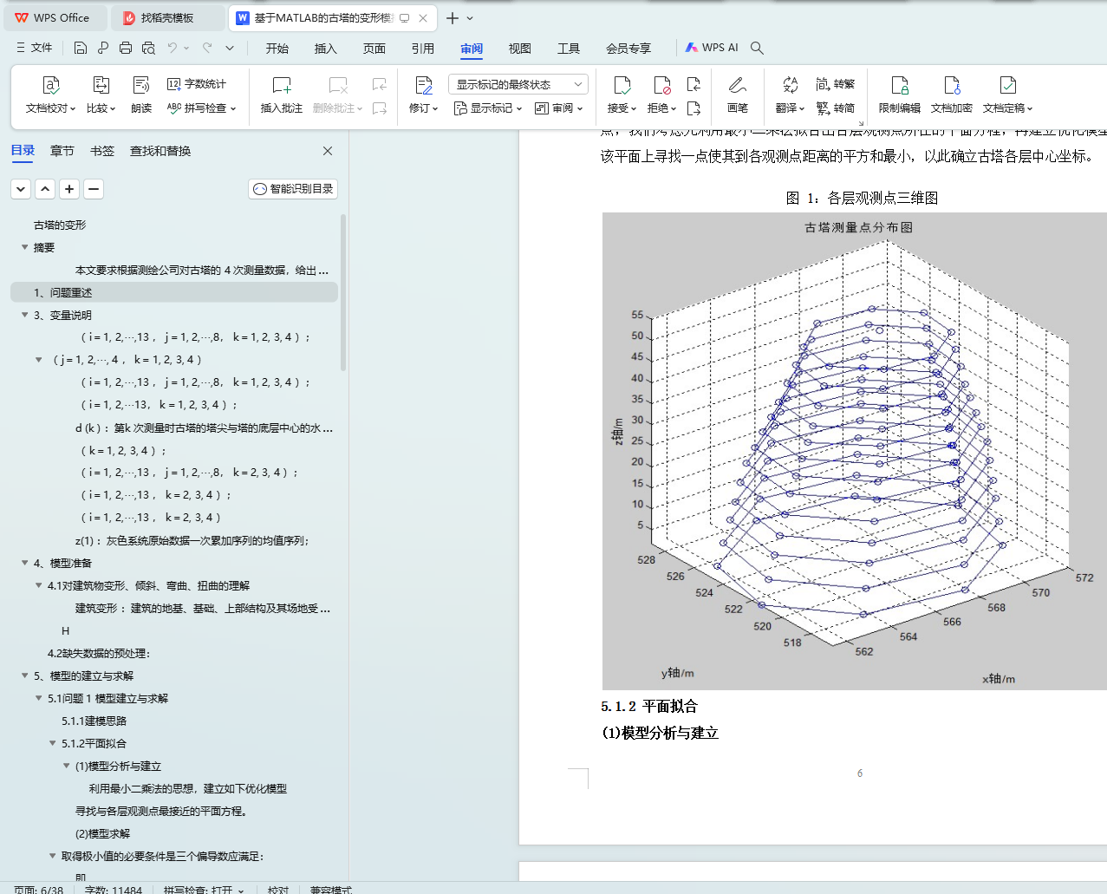
Task: Collapse the 5.1问题1 模型建立与求解 entry
Action: coord(38,698)
